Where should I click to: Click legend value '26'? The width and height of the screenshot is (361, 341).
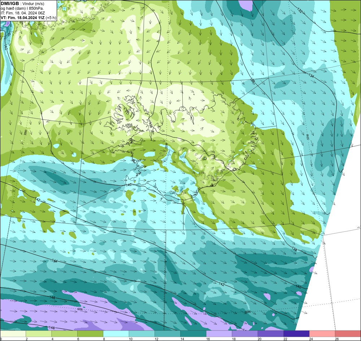[x=337, y=339]
